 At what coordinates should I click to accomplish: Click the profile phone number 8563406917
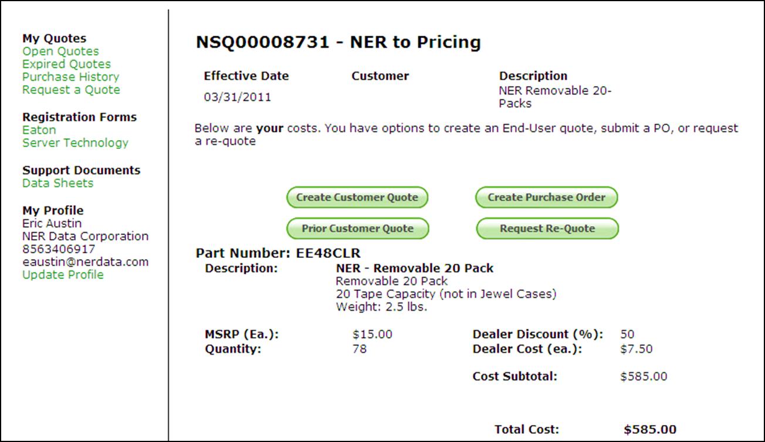(59, 249)
